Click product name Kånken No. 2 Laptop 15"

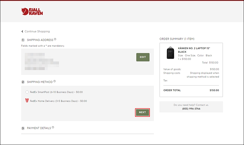point(194,50)
